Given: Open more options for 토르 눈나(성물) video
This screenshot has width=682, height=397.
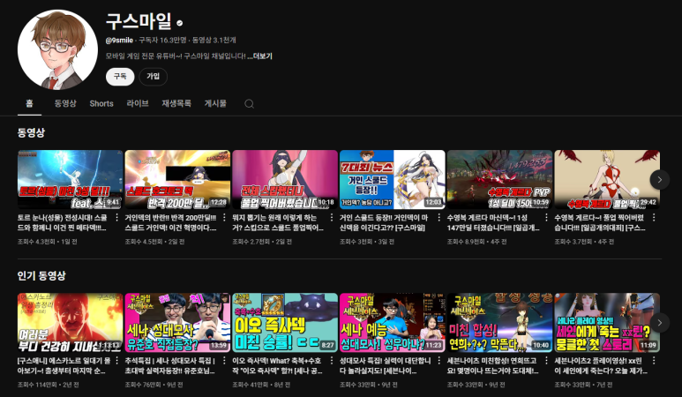Looking at the screenshot, I should tap(116, 217).
